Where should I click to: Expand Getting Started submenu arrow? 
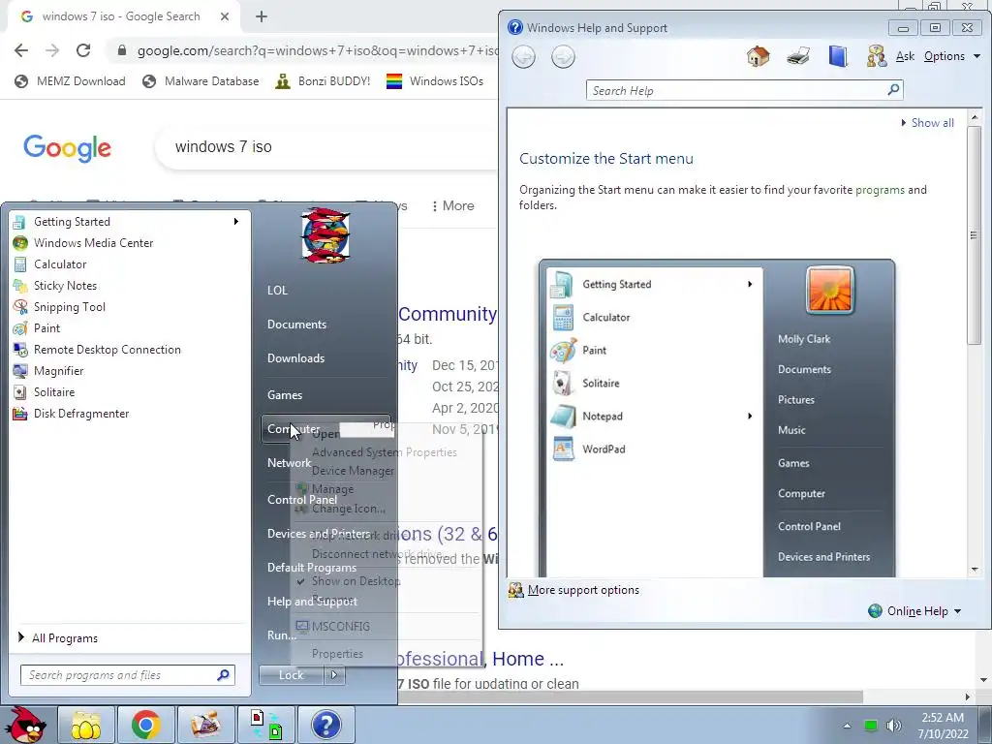coord(236,222)
